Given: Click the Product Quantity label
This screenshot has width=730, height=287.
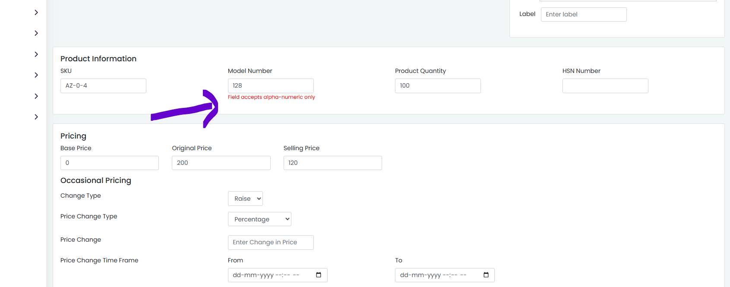Looking at the screenshot, I should pyautogui.click(x=420, y=71).
